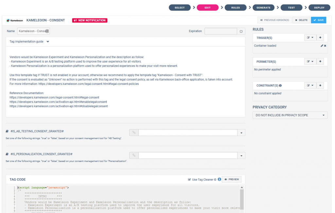Add a new perimeter with plus icon

pos(320,61)
